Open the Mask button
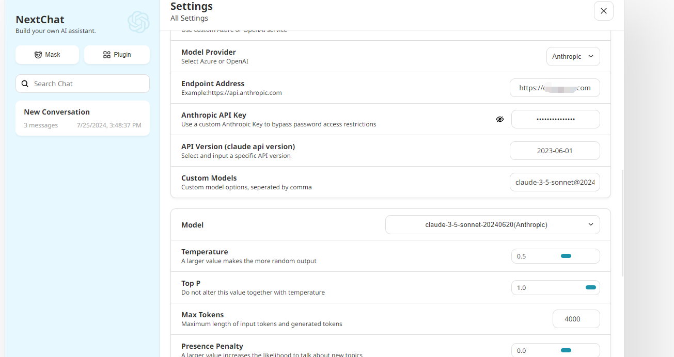The image size is (674, 357). pyautogui.click(x=47, y=55)
